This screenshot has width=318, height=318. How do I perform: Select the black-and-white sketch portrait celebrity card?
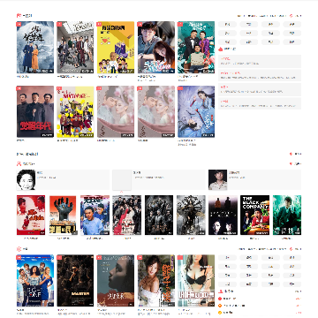pos(63,179)
